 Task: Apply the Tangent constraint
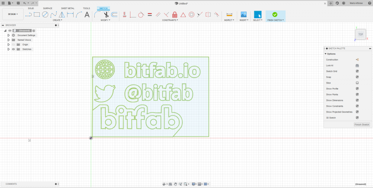tap(141, 15)
